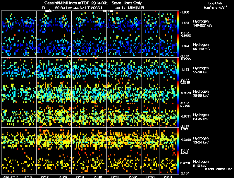Click the 'MIMI/APL' label in the subtitle
Viewport: 234px width, 178px height.
click(137, 8)
